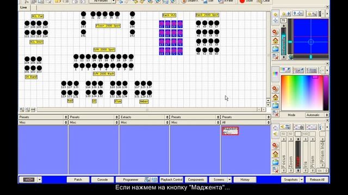Viewport: 348px width, 195px height.
Task: Click first zoom icon below fixture layout
Action: pyautogui.click(x=22, y=109)
